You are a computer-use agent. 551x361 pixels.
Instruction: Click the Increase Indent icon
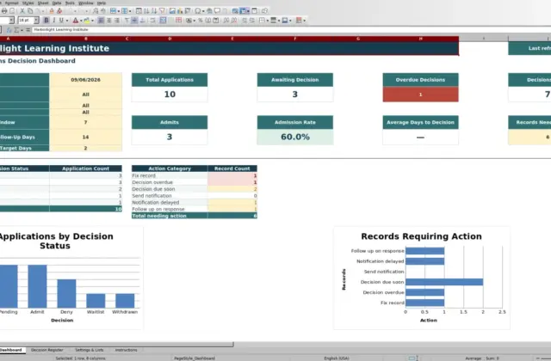[245, 21]
